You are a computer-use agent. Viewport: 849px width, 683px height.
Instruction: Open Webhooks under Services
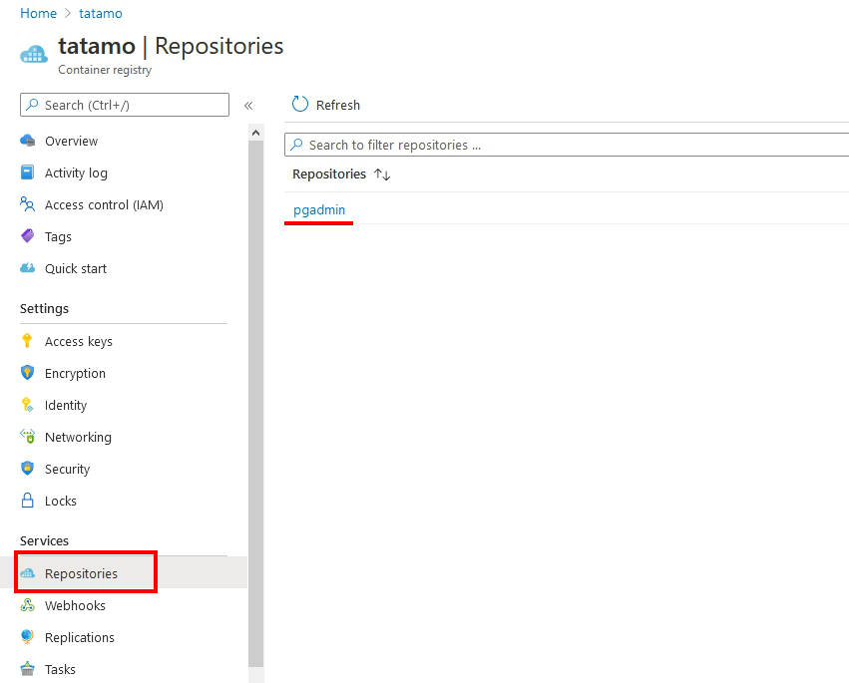pyautogui.click(x=75, y=605)
